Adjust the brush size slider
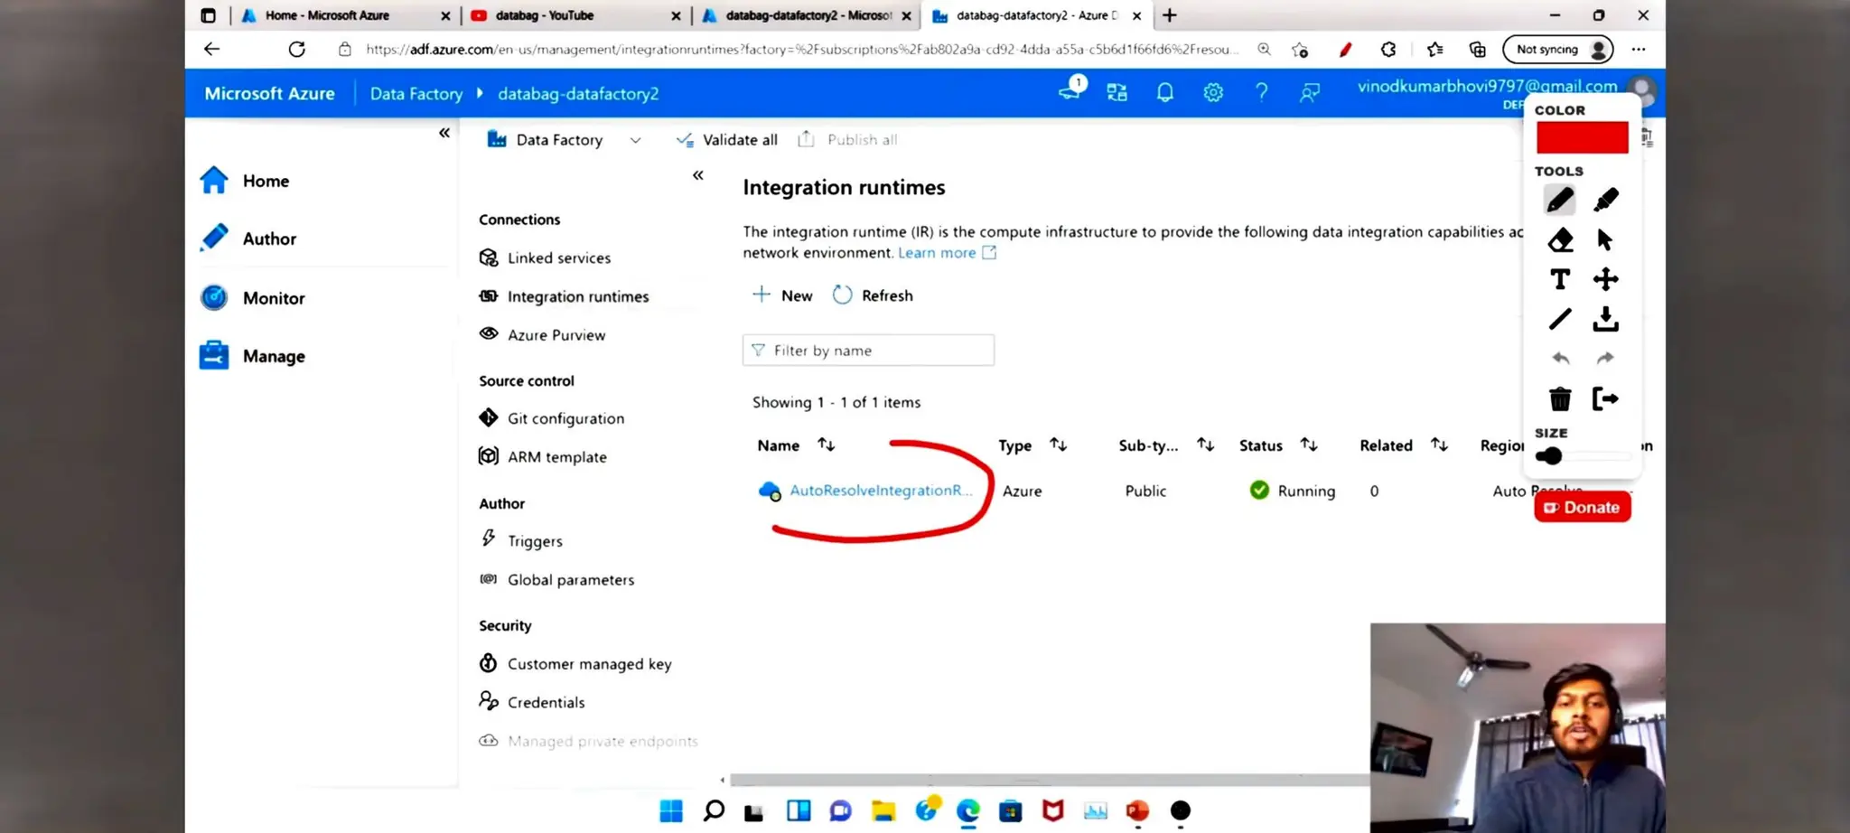 click(x=1583, y=456)
